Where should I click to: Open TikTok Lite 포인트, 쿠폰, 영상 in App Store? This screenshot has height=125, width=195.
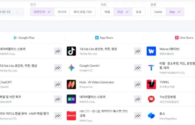click(98, 49)
